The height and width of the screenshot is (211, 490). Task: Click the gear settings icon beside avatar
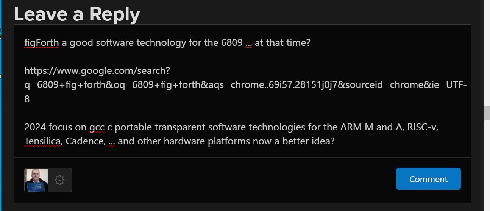point(60,180)
